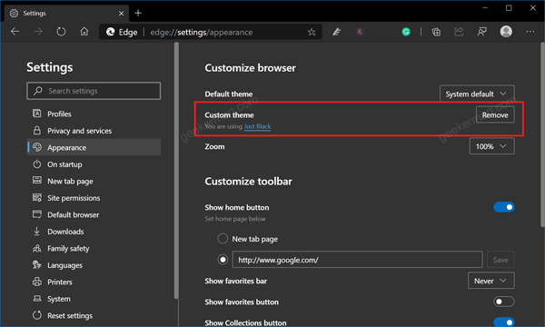Open the Zoom 100% dropdown
The height and width of the screenshot is (327, 545).
(x=491, y=146)
